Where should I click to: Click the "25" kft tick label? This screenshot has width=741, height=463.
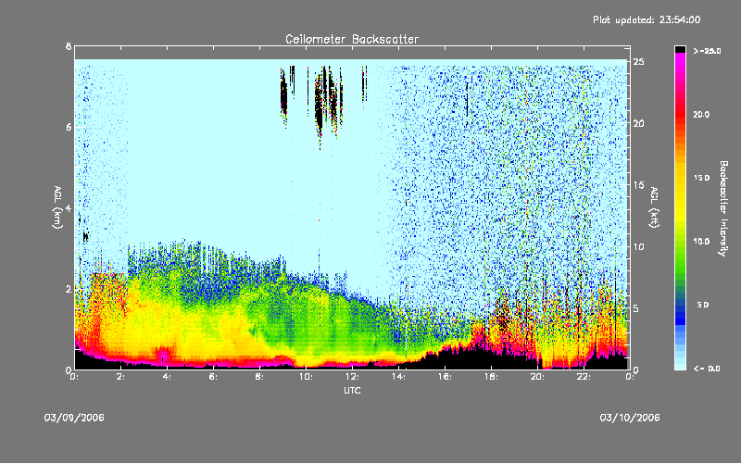pyautogui.click(x=638, y=62)
